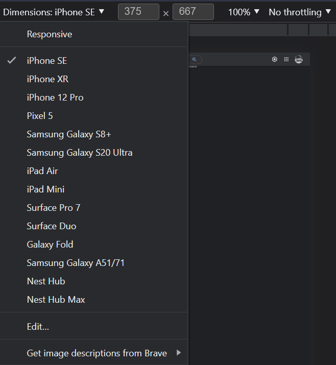The image size is (336, 365).
Task: Open the Dimensions device dropdown
Action: (54, 12)
